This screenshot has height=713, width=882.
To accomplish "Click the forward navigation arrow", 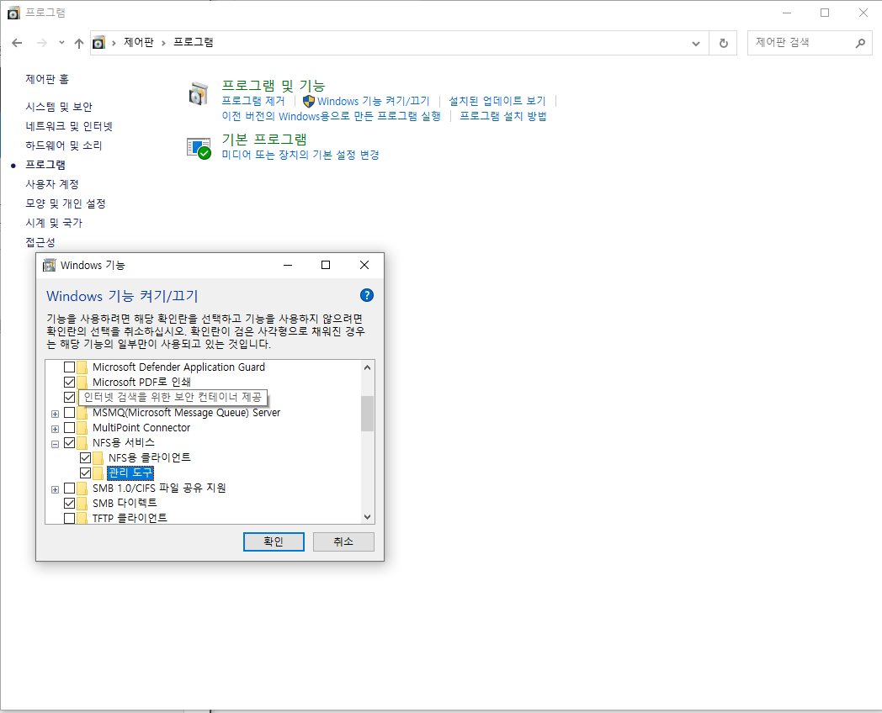I will click(x=41, y=43).
